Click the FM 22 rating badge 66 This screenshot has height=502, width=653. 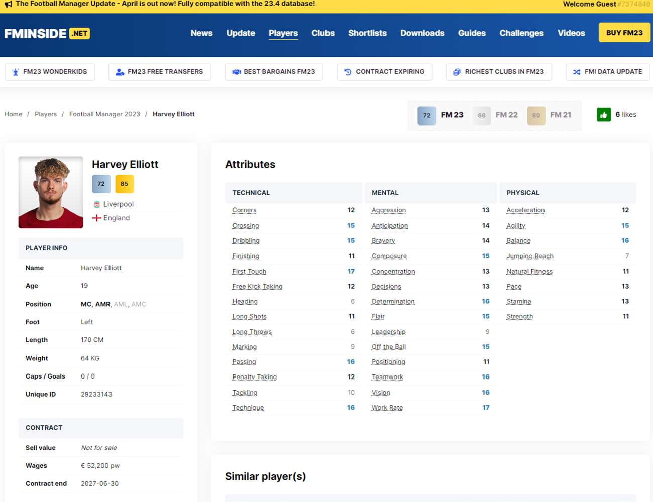click(x=481, y=115)
